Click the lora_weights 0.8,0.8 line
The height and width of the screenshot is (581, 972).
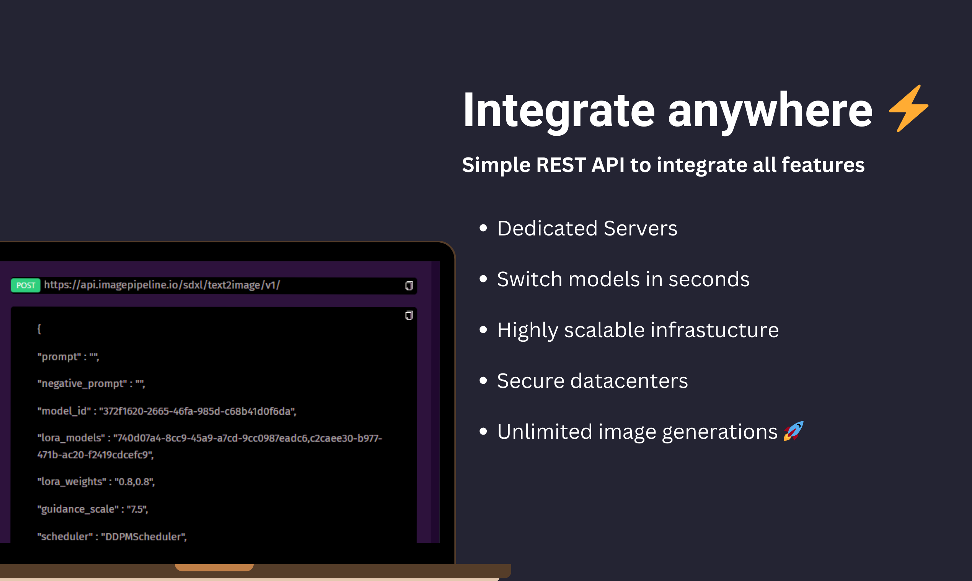(96, 482)
